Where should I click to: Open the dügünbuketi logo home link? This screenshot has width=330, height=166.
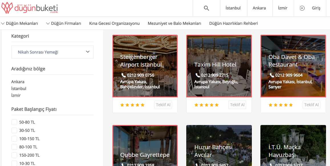pos(29,8)
